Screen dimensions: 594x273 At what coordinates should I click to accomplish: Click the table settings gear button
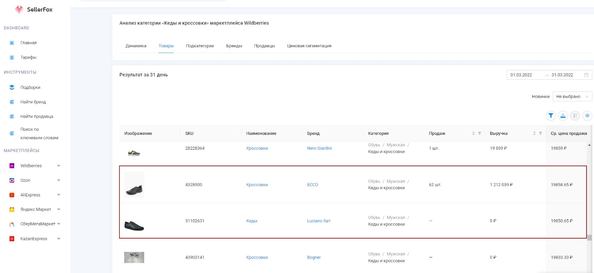587,116
